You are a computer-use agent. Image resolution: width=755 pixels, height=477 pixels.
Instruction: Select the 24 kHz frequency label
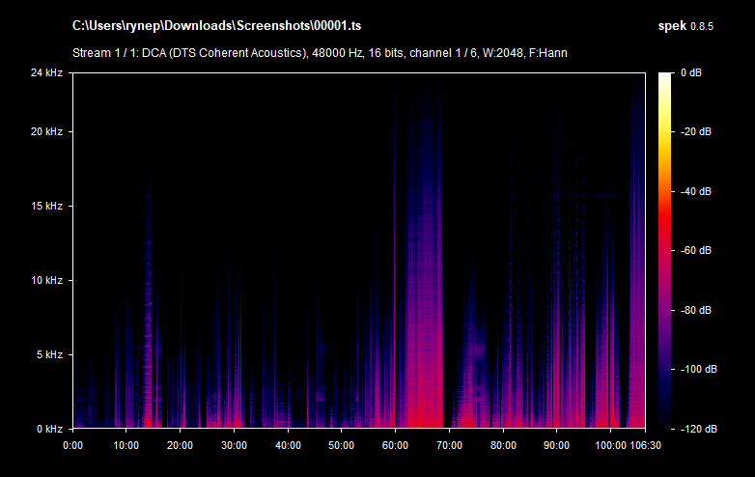(45, 72)
